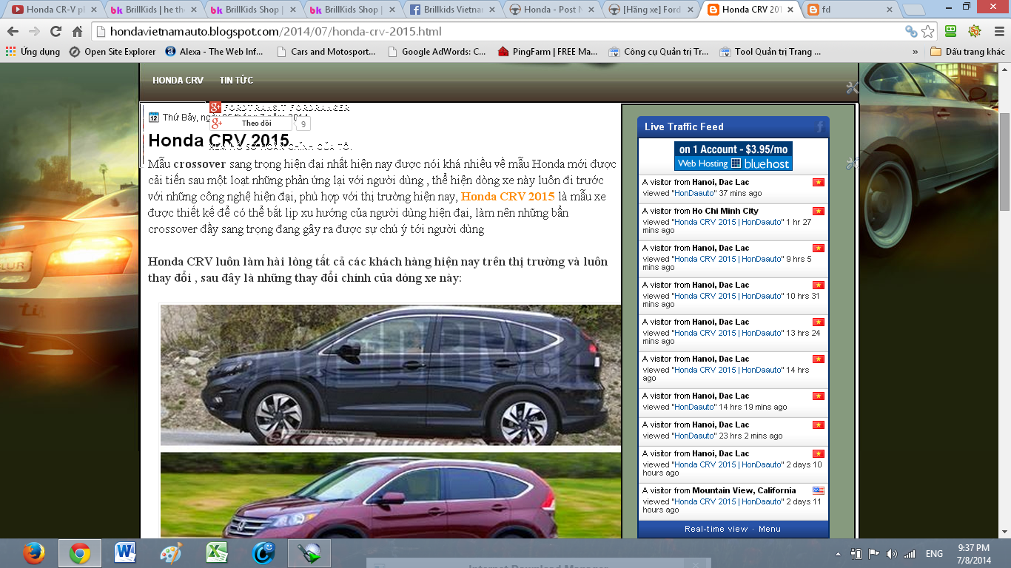This screenshot has height=568, width=1011.
Task: Open Open Site Explorer bookmark
Action: point(112,52)
